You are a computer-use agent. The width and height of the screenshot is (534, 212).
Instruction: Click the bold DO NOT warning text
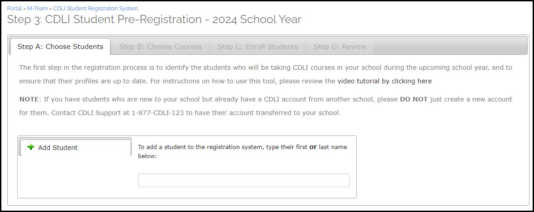(x=414, y=100)
